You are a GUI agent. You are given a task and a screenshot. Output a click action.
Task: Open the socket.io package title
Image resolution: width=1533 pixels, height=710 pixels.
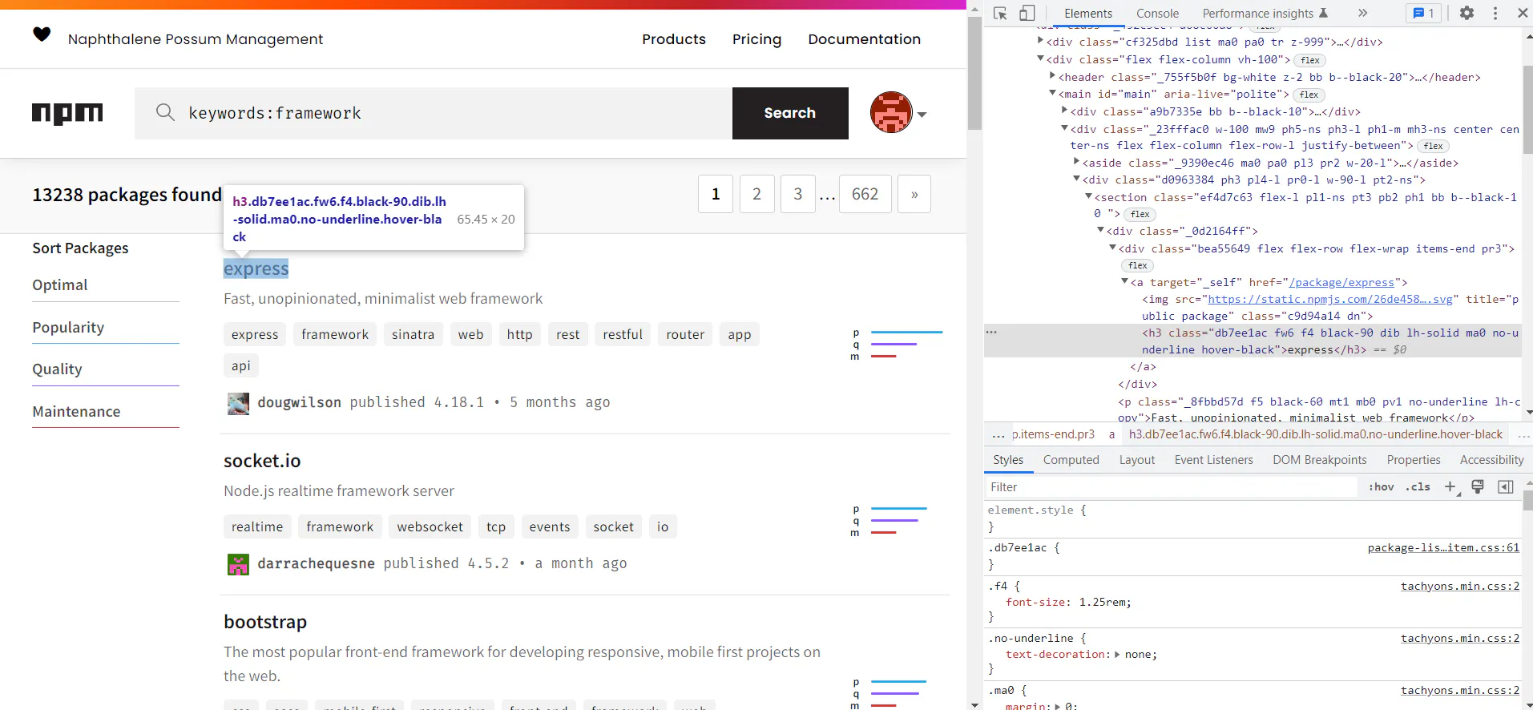click(262, 461)
